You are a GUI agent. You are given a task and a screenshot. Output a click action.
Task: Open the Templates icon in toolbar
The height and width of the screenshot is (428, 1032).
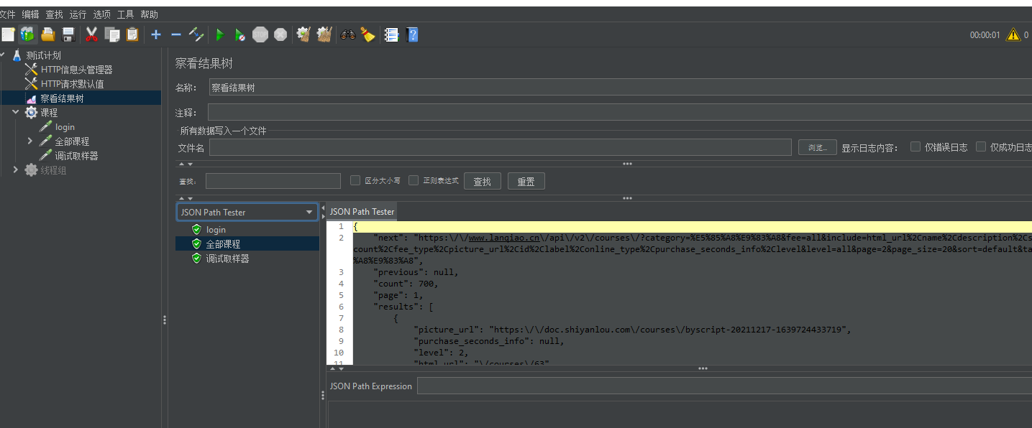click(x=28, y=34)
